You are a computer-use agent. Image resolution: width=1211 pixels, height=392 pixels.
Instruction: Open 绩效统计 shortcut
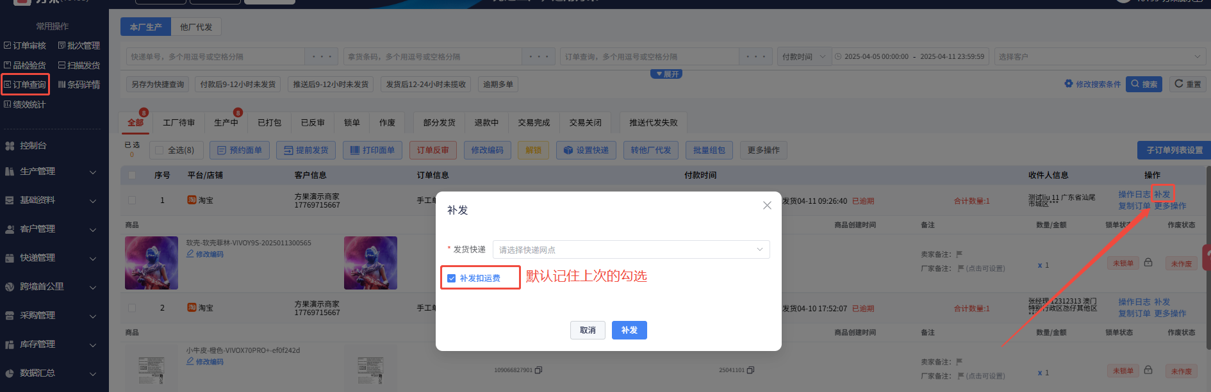(25, 104)
